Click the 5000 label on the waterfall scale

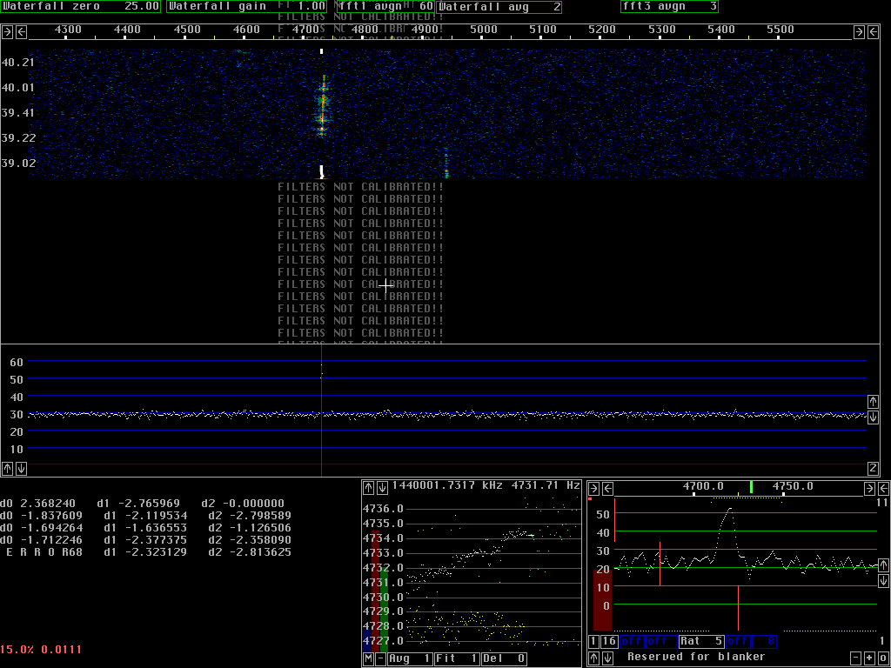point(484,30)
